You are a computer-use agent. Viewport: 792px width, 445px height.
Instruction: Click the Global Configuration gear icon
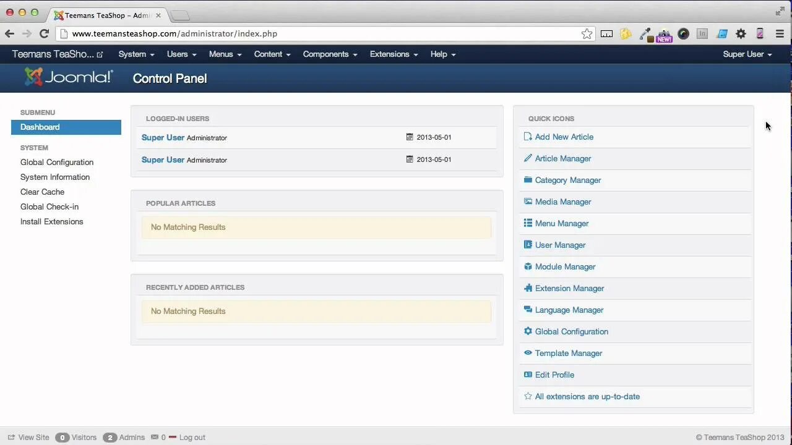pyautogui.click(x=528, y=331)
